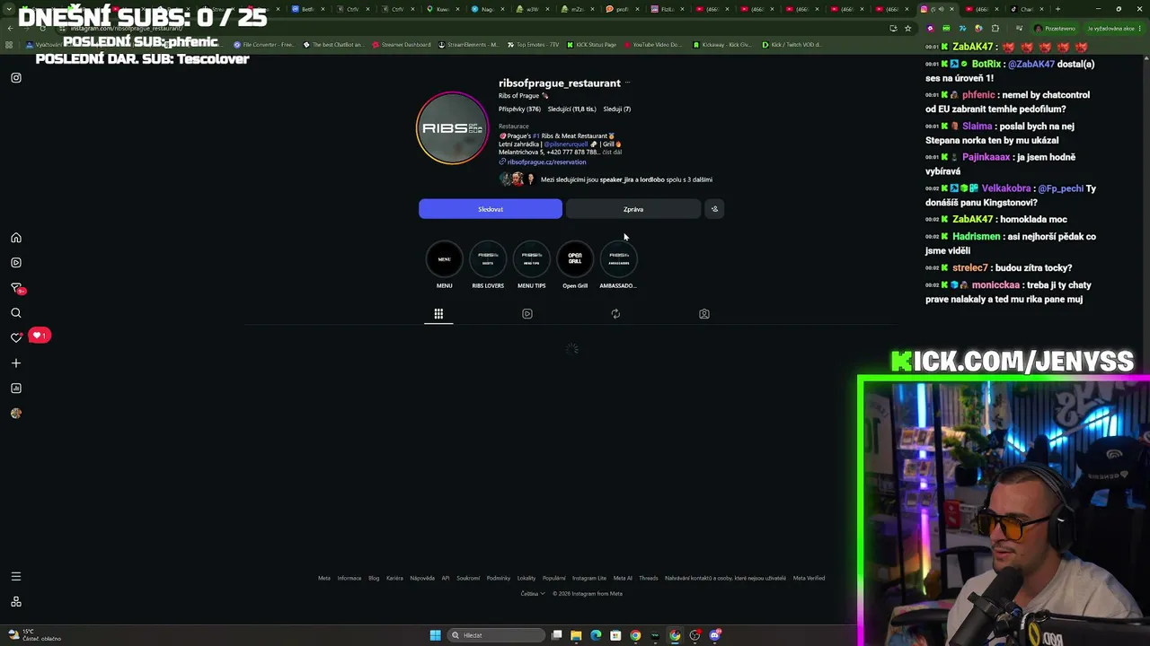Open Task View on the taskbar
1150x646 pixels.
(x=557, y=635)
